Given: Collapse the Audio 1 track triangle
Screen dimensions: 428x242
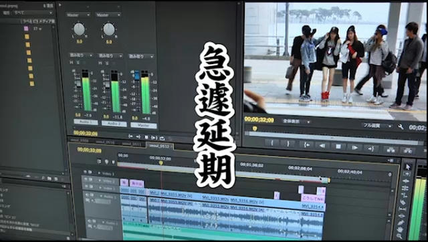Looking at the screenshot, I should pyautogui.click(x=100, y=196).
